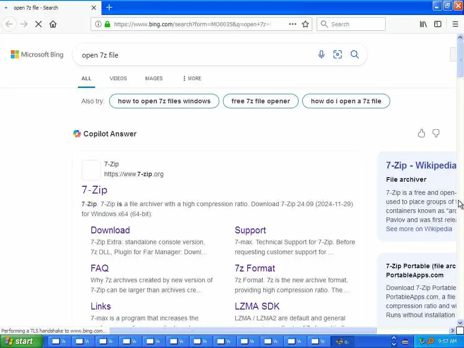Toggle the sidebar view icon
The width and height of the screenshot is (464, 348).
click(438, 24)
